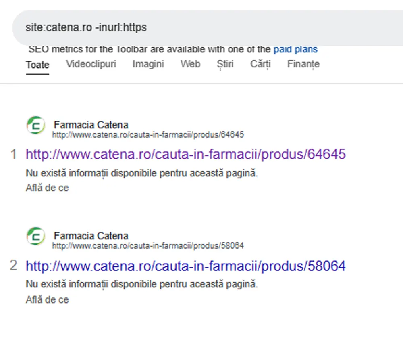Click the rank number 1 beside first result
The image size is (403, 337).
(14, 154)
